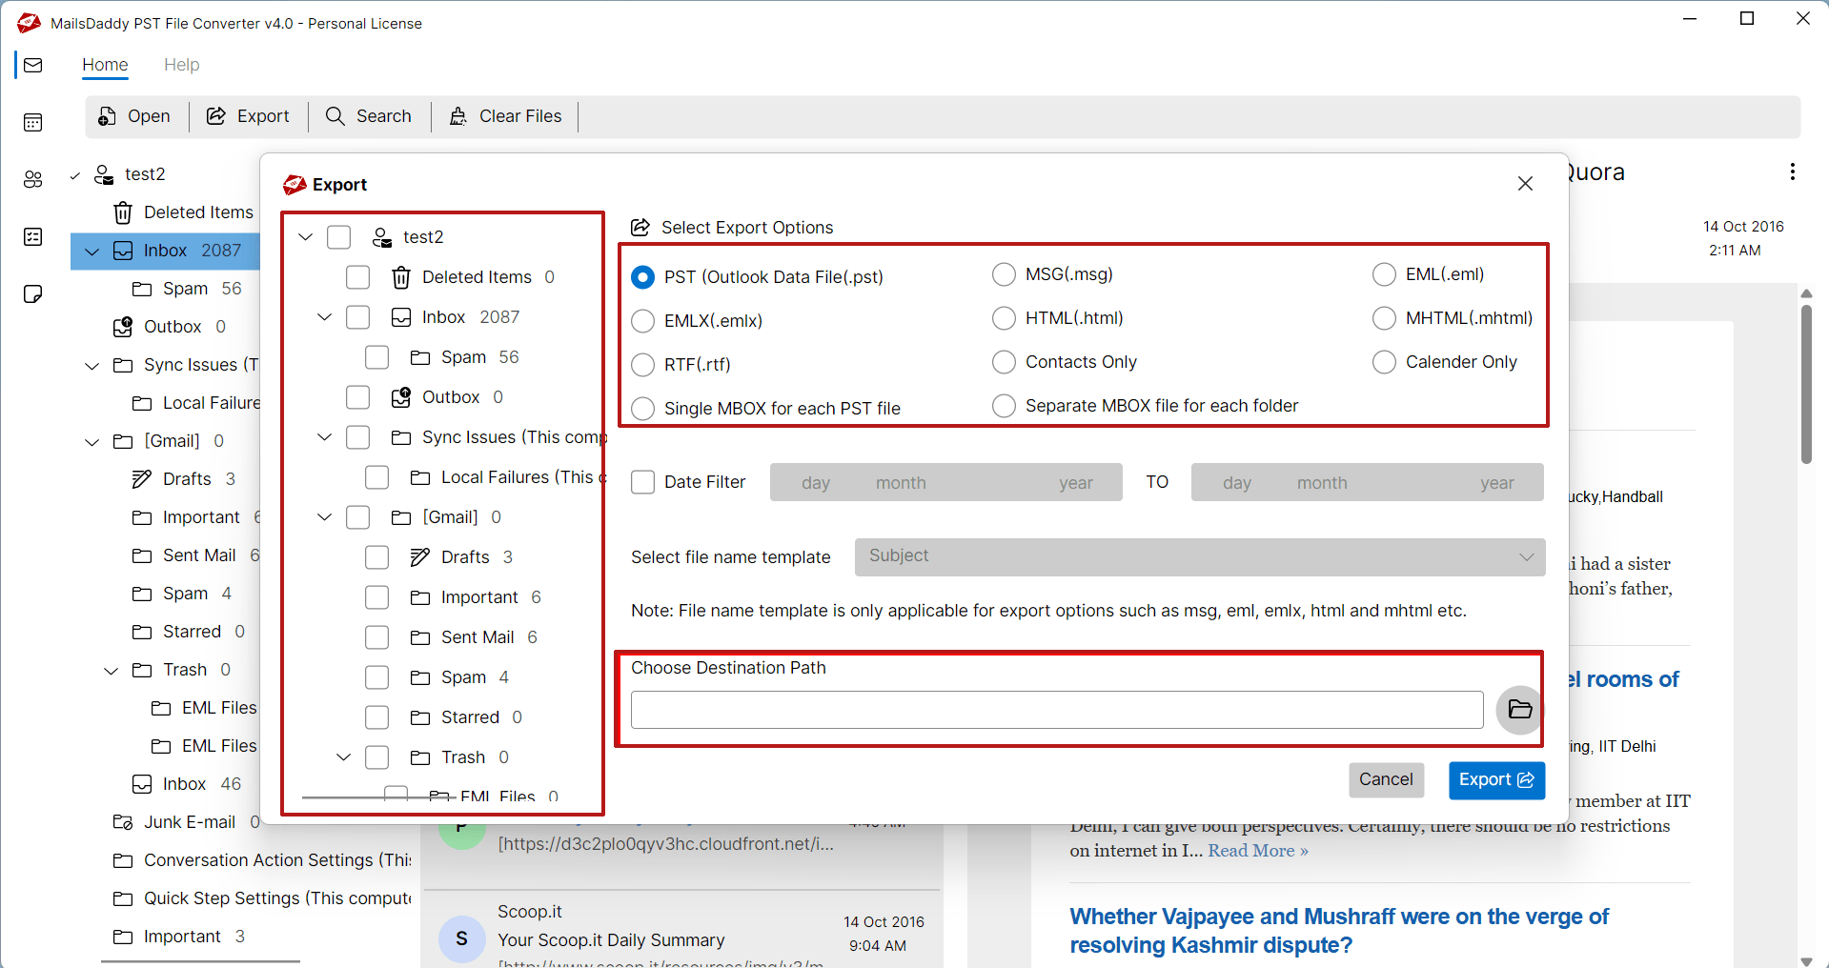The image size is (1829, 968).
Task: Click the Clear Files toolbar icon
Action: (x=505, y=115)
